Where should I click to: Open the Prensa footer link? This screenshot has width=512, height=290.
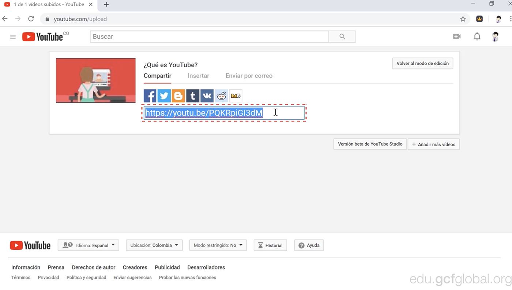pyautogui.click(x=56, y=267)
